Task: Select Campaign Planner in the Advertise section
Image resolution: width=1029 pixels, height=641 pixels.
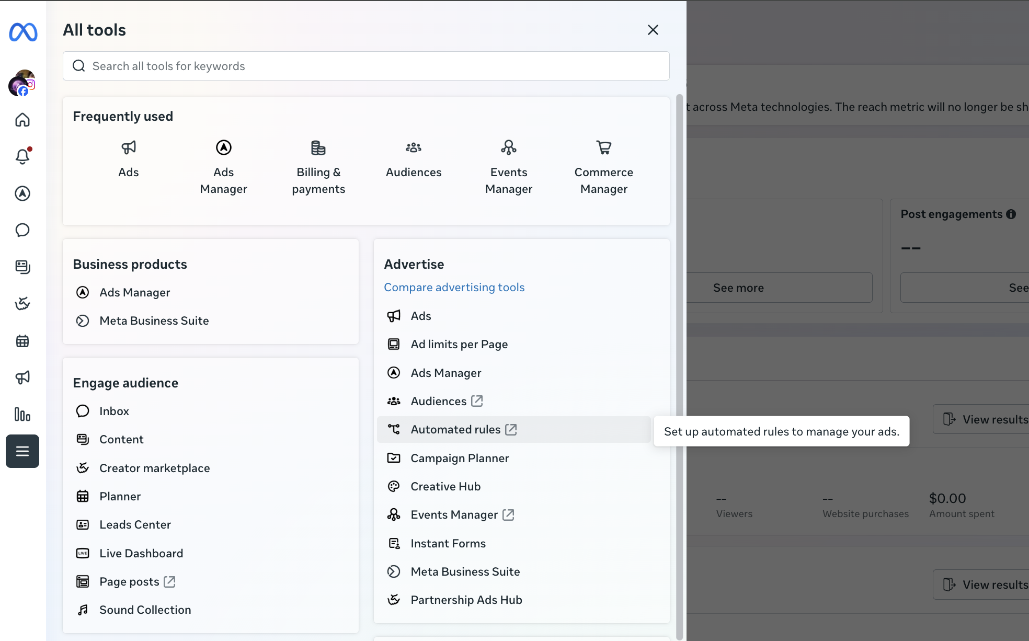Action: pyautogui.click(x=460, y=458)
